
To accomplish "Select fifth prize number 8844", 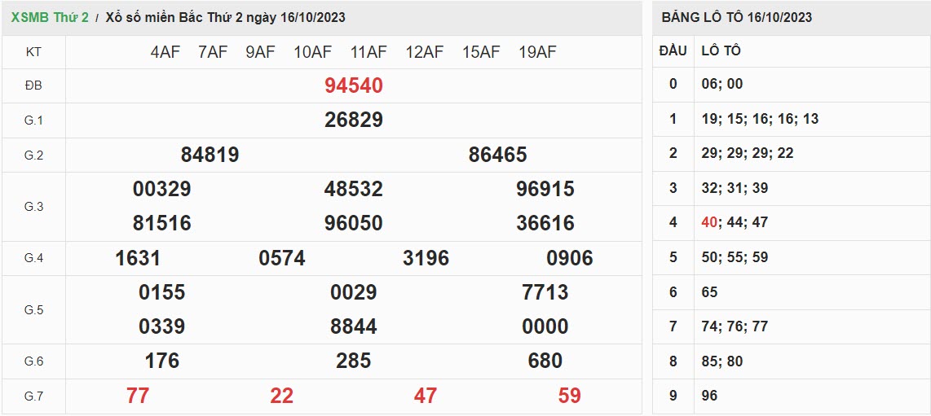I will (353, 326).
